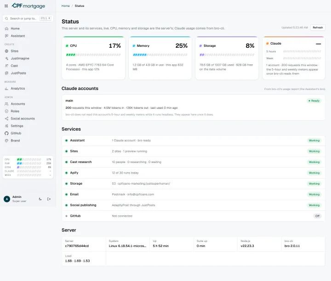The height and width of the screenshot is (281, 331).
Task: Click the GitHub service grey dot
Action: point(67,216)
